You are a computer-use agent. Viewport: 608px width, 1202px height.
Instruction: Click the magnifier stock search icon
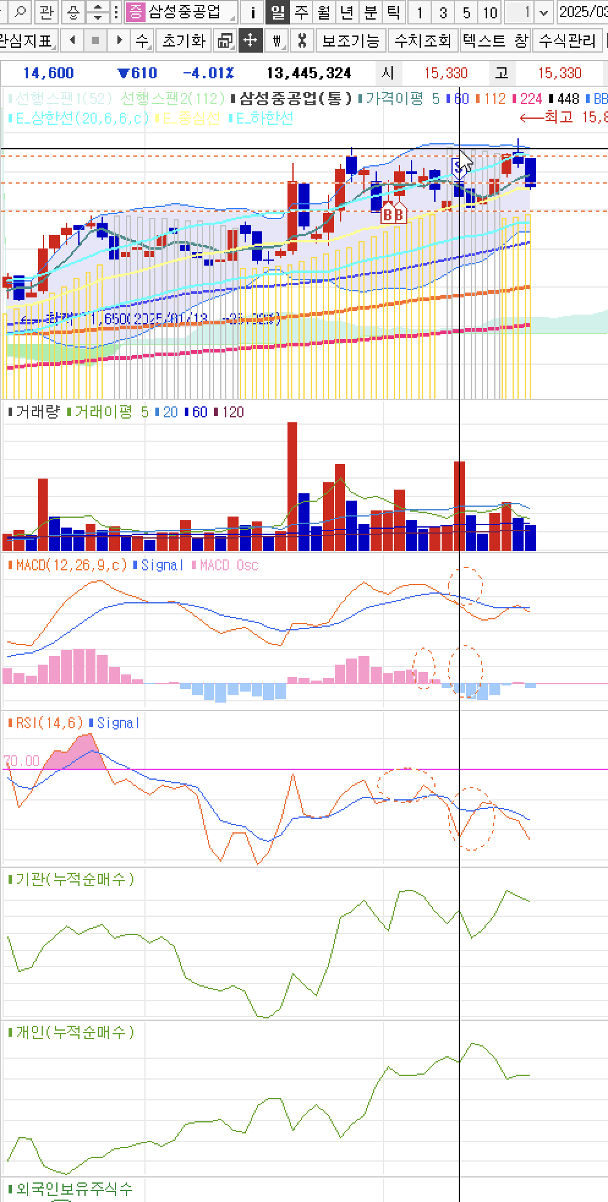coord(21,12)
